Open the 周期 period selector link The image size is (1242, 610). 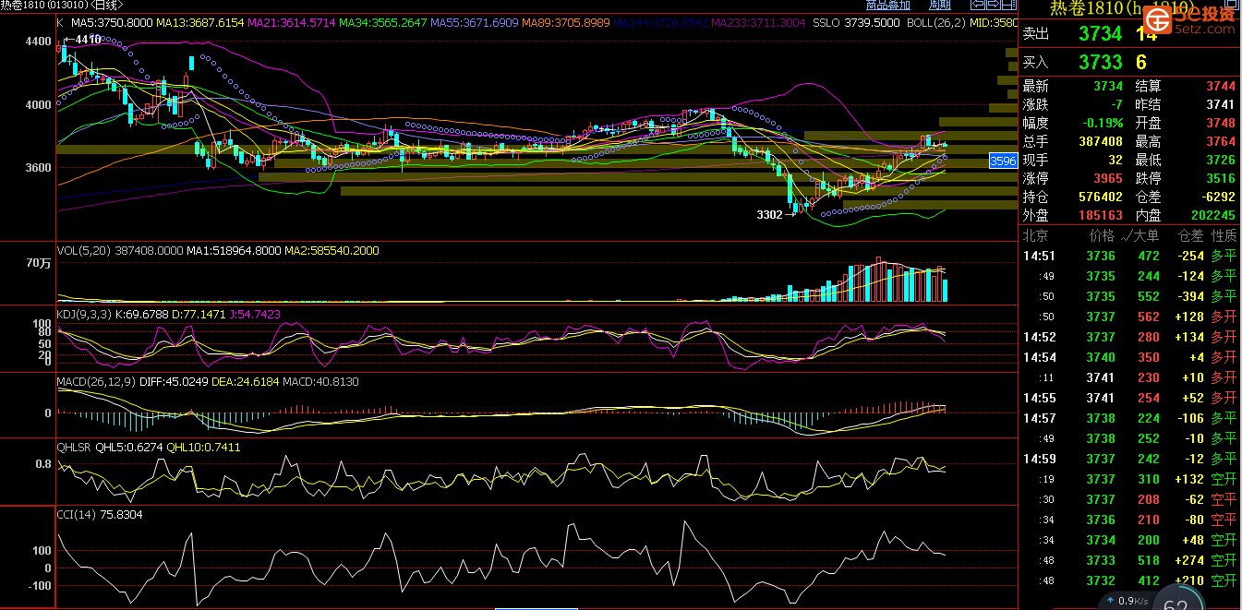939,5
